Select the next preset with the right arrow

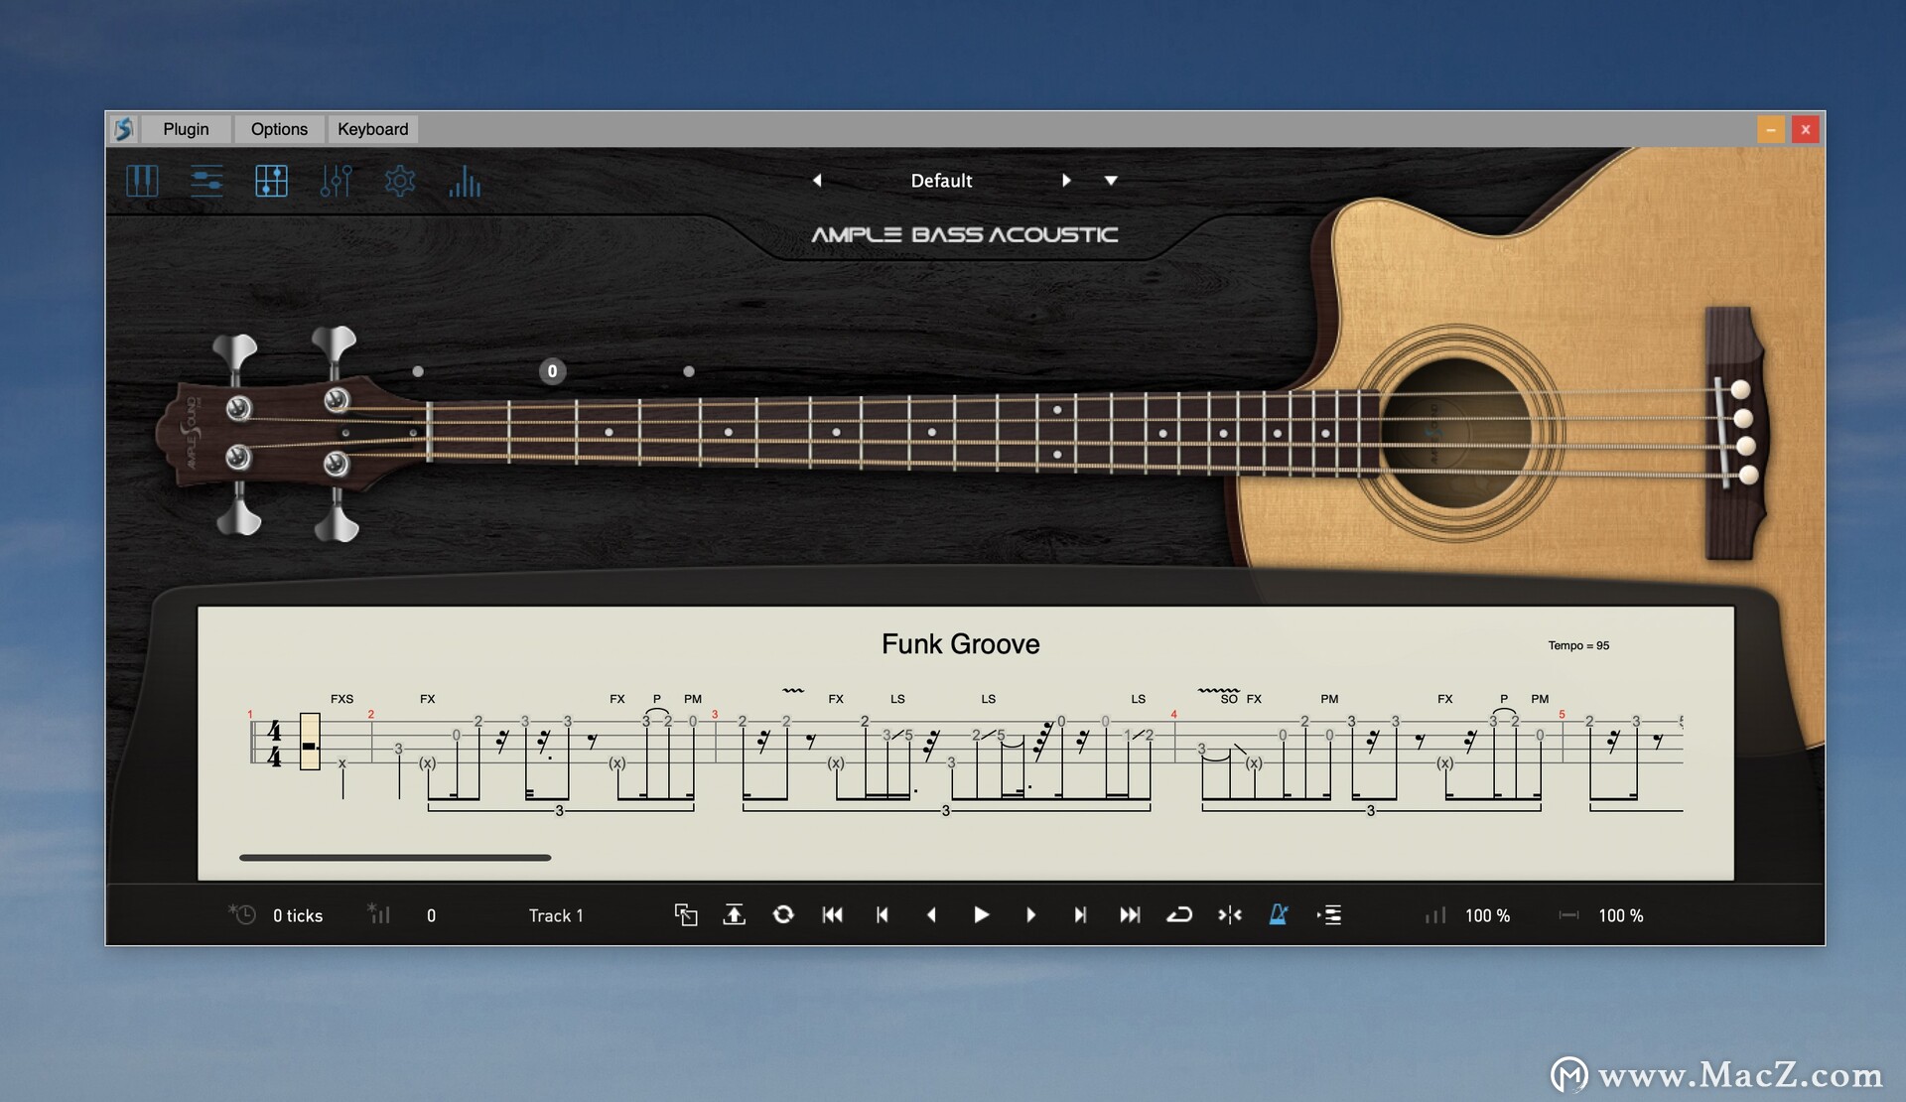pos(1066,181)
